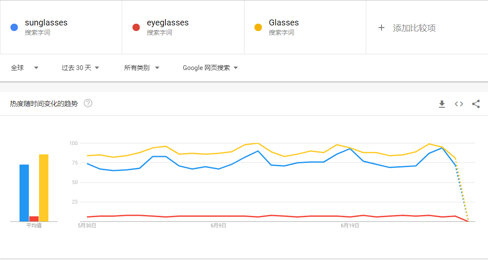The width and height of the screenshot is (488, 260).
Task: Click the 6月9日 date on the axis
Action: (219, 226)
